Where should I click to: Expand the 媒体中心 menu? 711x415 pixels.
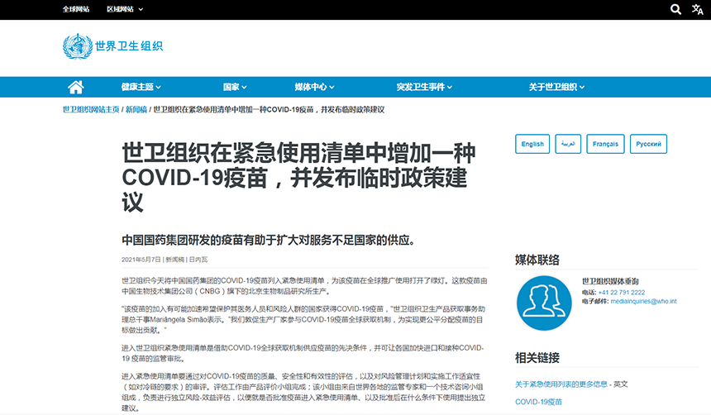(315, 87)
